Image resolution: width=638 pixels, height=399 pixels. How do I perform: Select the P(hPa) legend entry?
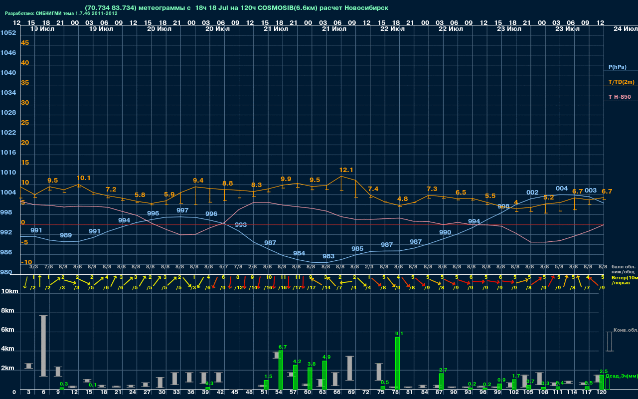617,67
